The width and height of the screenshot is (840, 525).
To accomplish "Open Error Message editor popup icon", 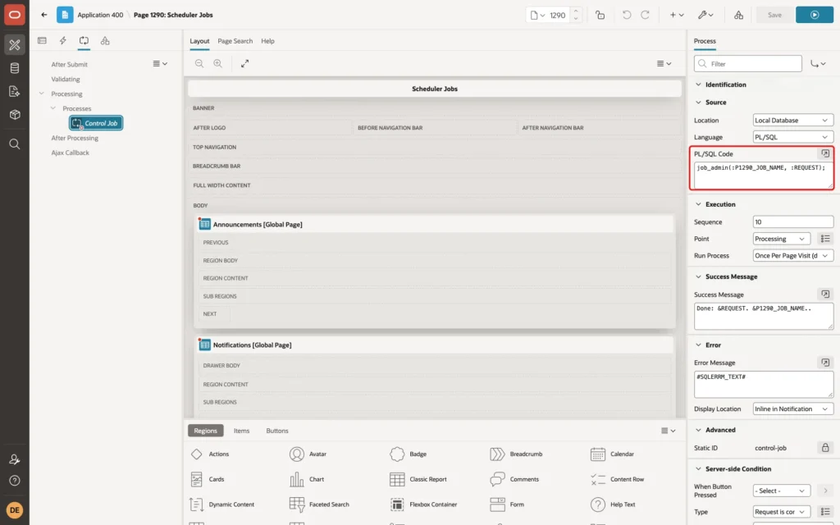I will click(x=825, y=363).
